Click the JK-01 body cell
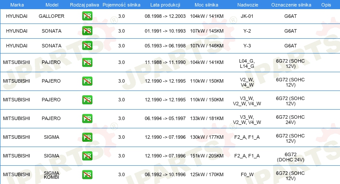Image resolution: width=340 pixels, height=184 pixels. [x=247, y=16]
